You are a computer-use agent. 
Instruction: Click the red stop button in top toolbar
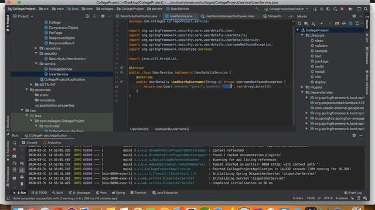342,9
